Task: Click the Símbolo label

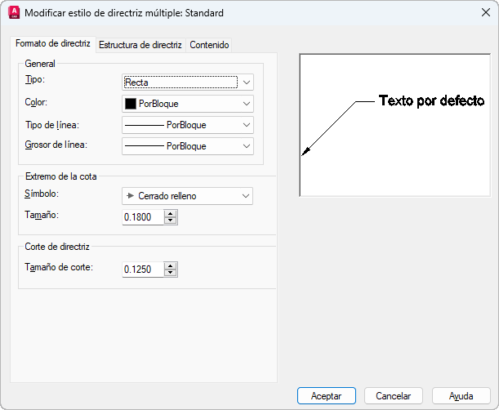Action: [x=42, y=194]
